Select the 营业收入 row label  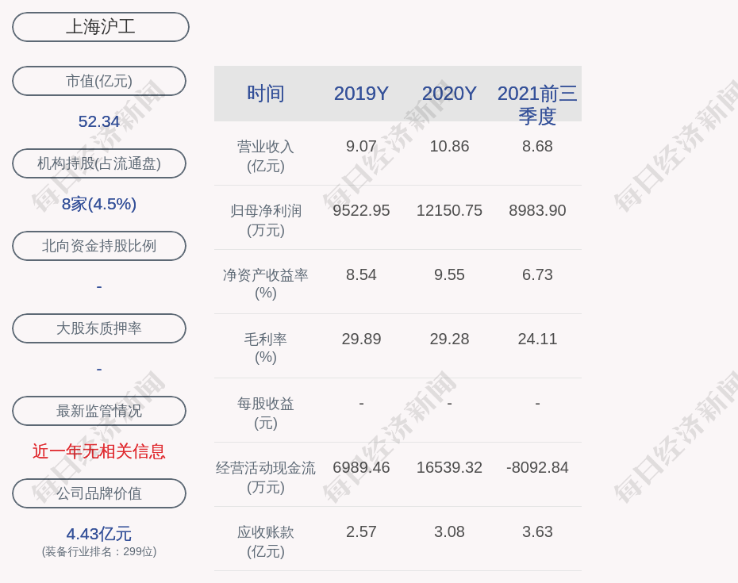pos(265,156)
